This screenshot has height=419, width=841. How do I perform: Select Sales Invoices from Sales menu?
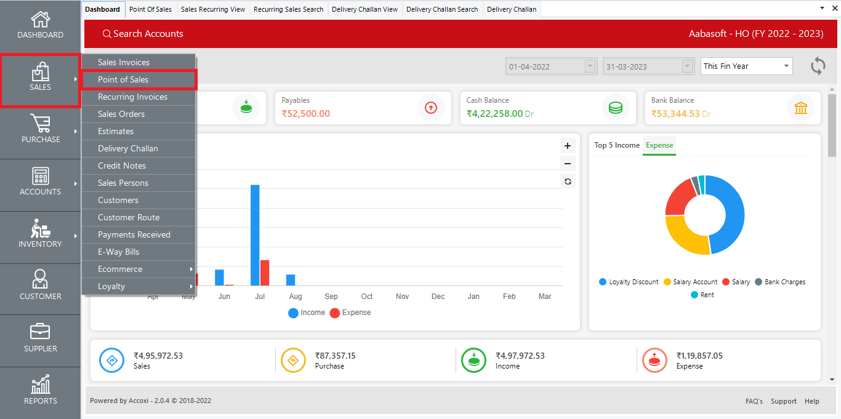(x=139, y=62)
